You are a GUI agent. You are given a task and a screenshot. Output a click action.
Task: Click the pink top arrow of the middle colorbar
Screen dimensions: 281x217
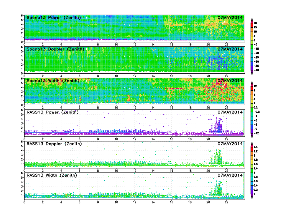click(x=252, y=84)
